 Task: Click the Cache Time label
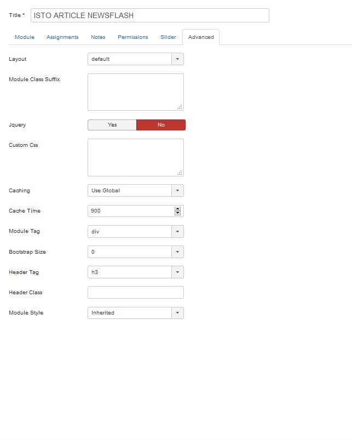[25, 211]
